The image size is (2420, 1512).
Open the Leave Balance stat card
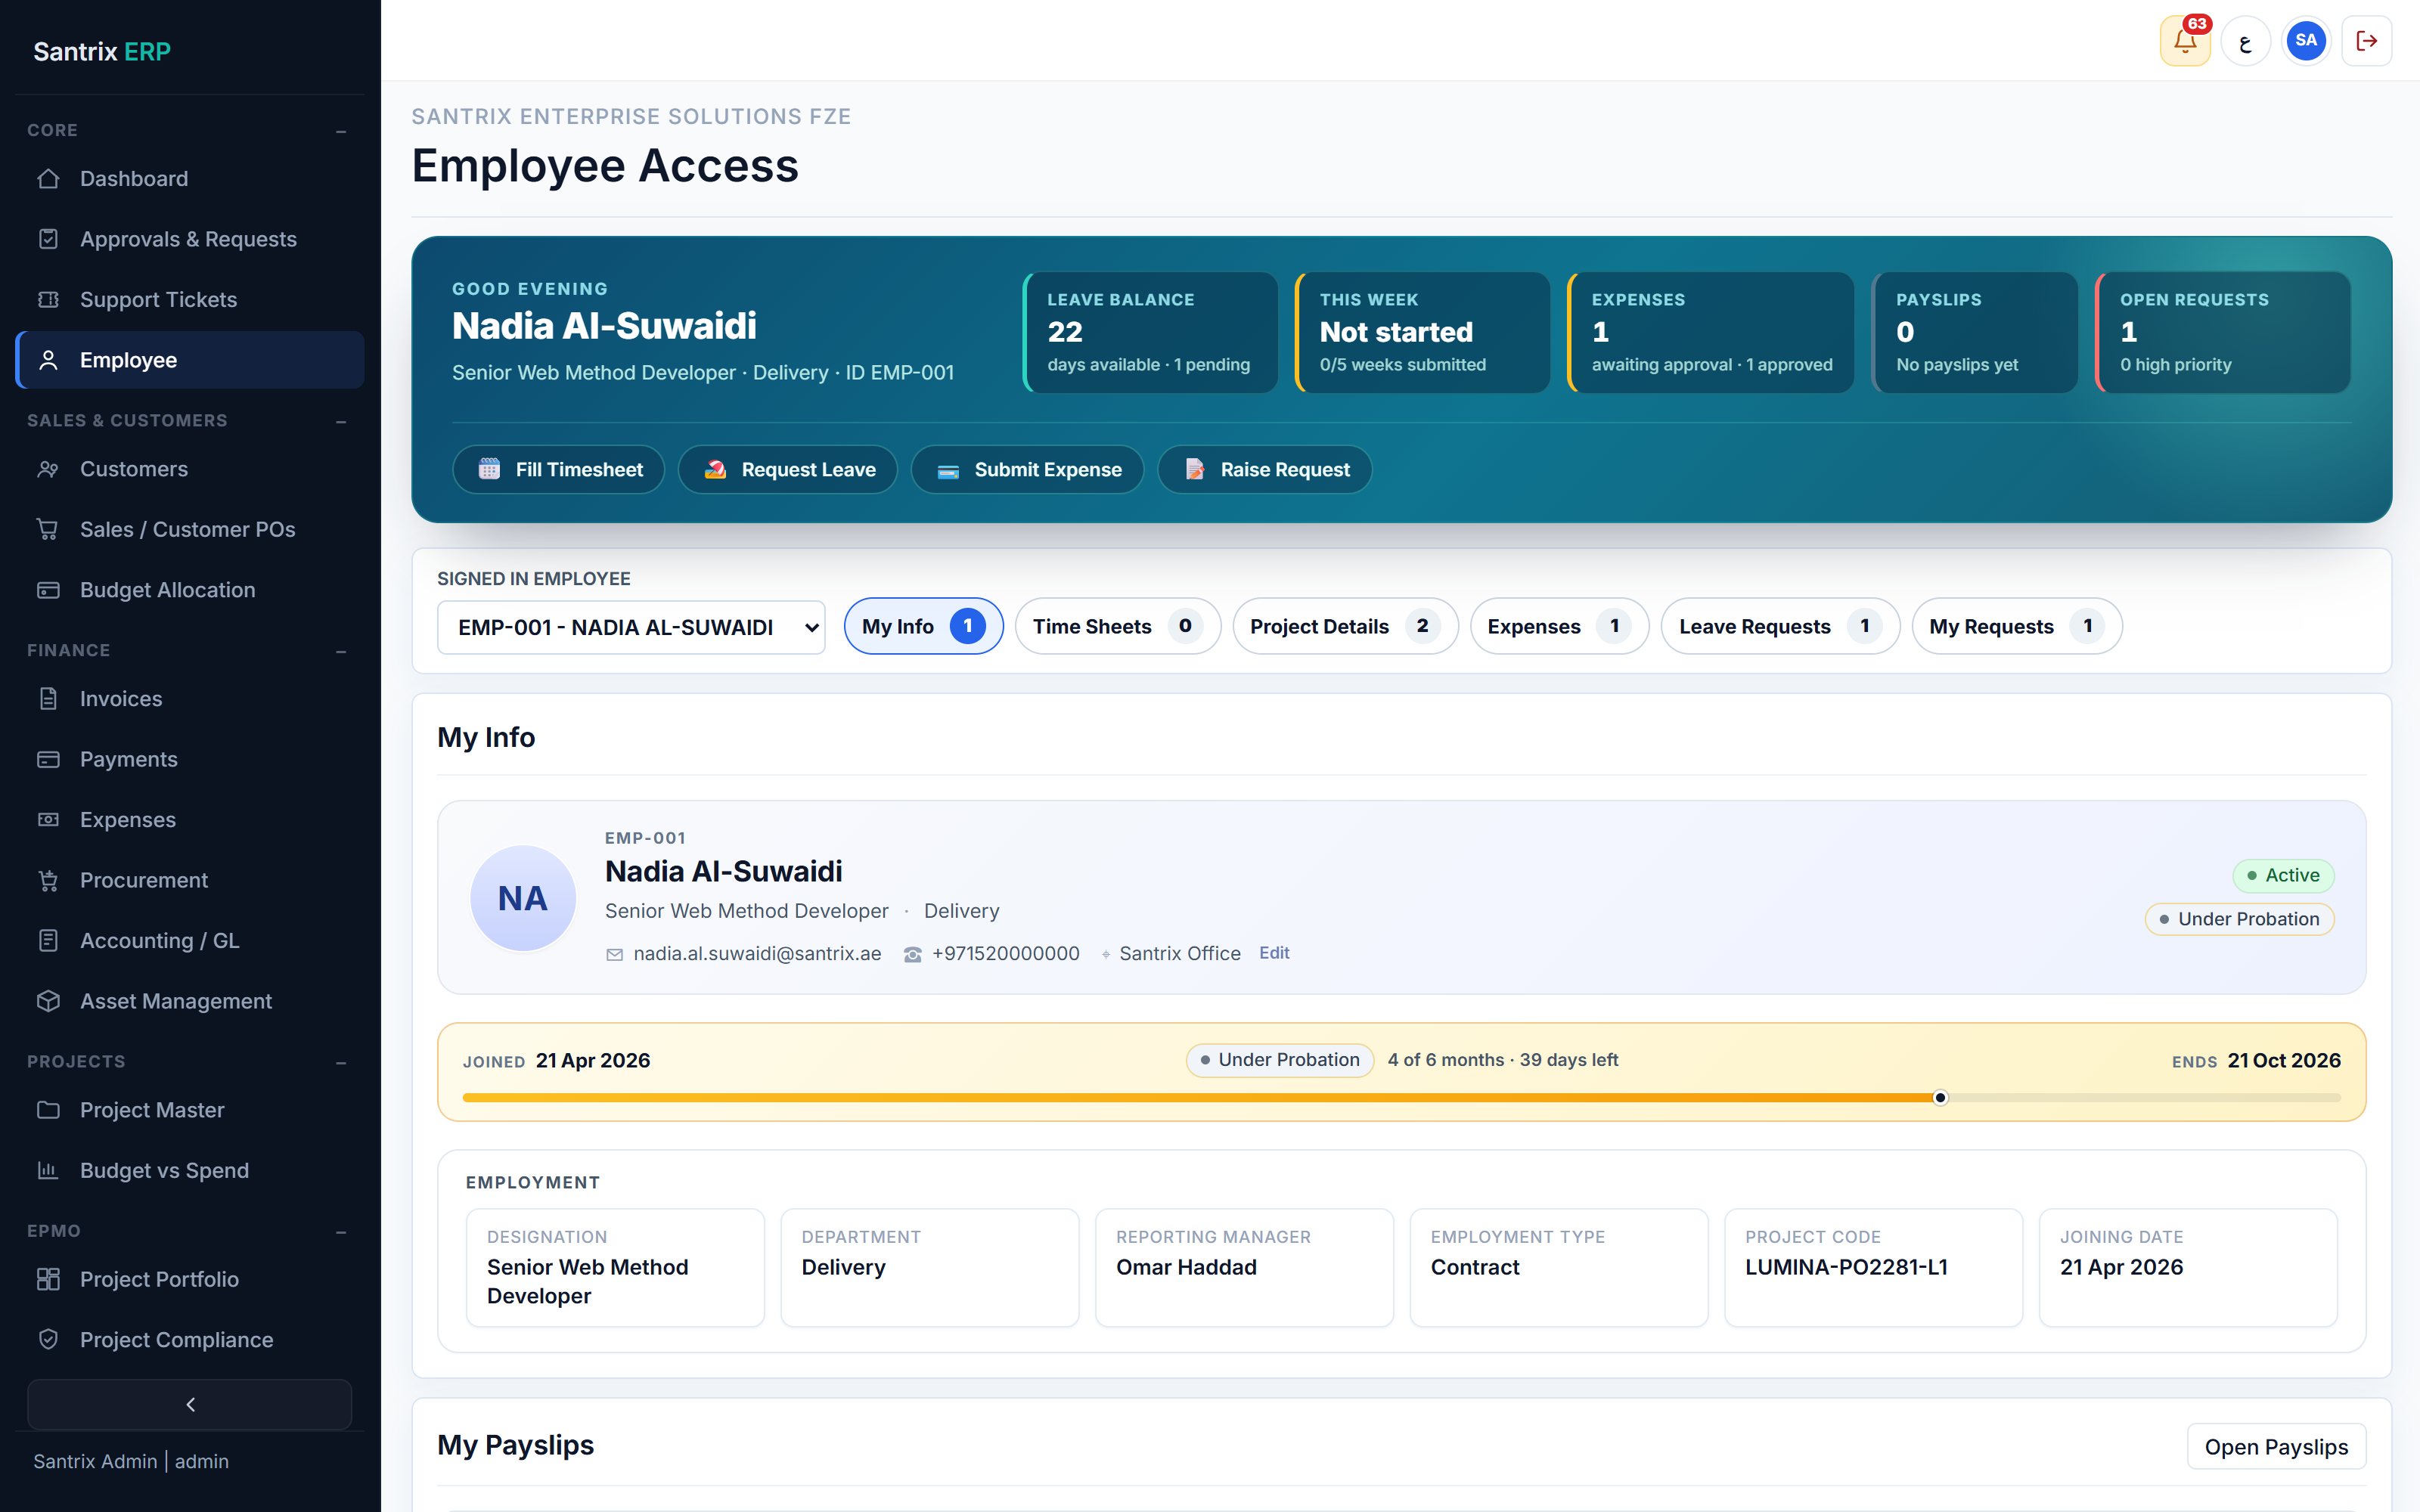(x=1150, y=332)
